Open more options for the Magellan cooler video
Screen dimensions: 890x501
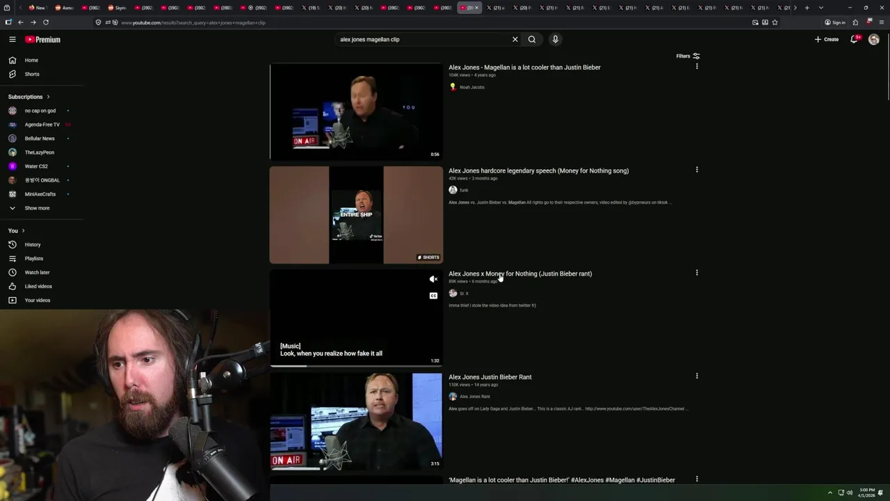pyautogui.click(x=697, y=66)
